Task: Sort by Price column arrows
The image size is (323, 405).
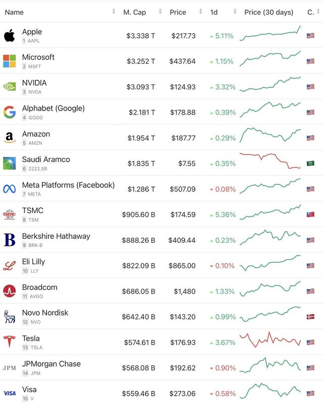Action: point(200,12)
